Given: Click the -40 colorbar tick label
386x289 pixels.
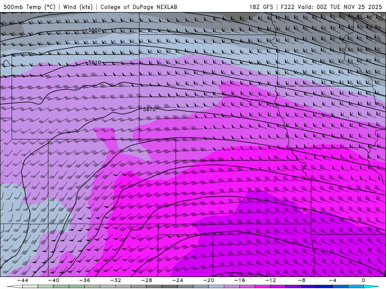Looking at the screenshot, I should [54, 280].
